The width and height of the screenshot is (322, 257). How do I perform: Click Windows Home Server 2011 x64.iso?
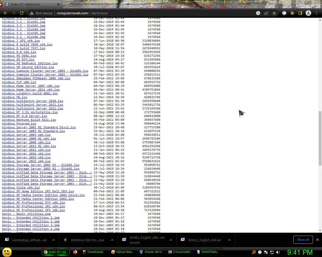tap(31, 90)
